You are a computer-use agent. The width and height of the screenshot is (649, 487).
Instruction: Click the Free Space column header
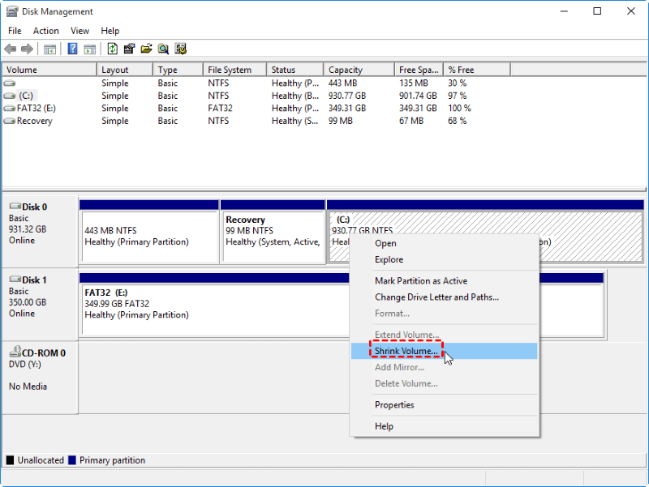pyautogui.click(x=417, y=69)
